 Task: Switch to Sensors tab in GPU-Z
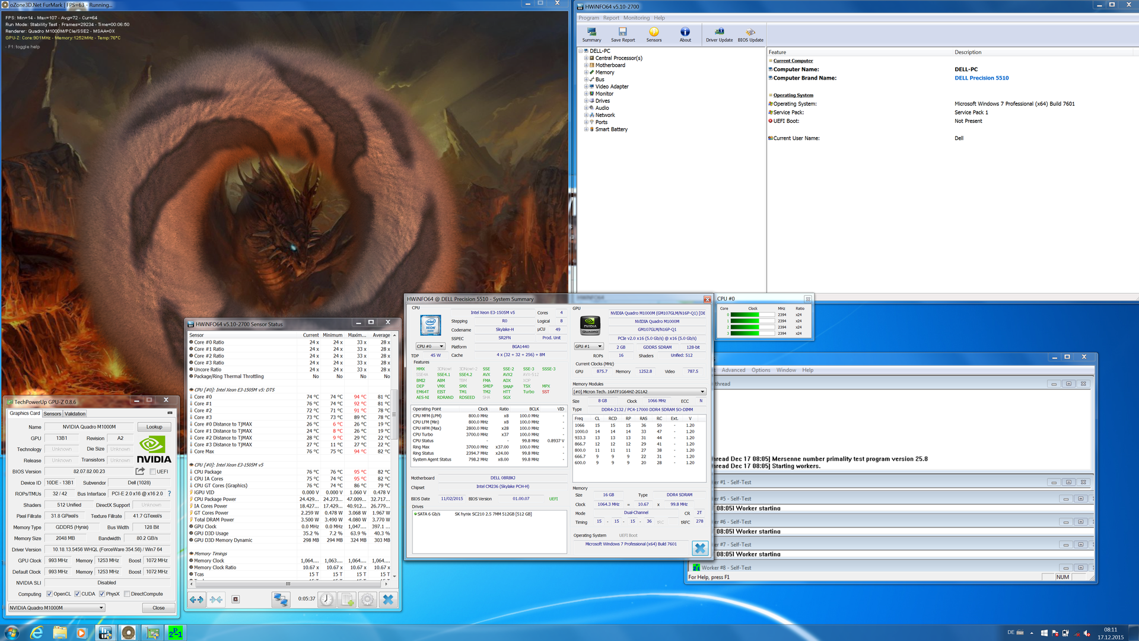(x=52, y=414)
